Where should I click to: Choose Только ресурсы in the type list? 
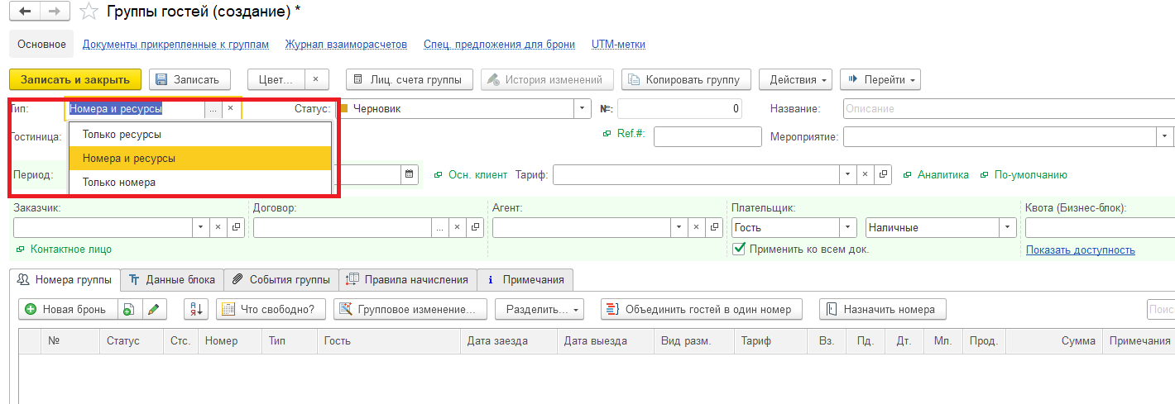200,134
